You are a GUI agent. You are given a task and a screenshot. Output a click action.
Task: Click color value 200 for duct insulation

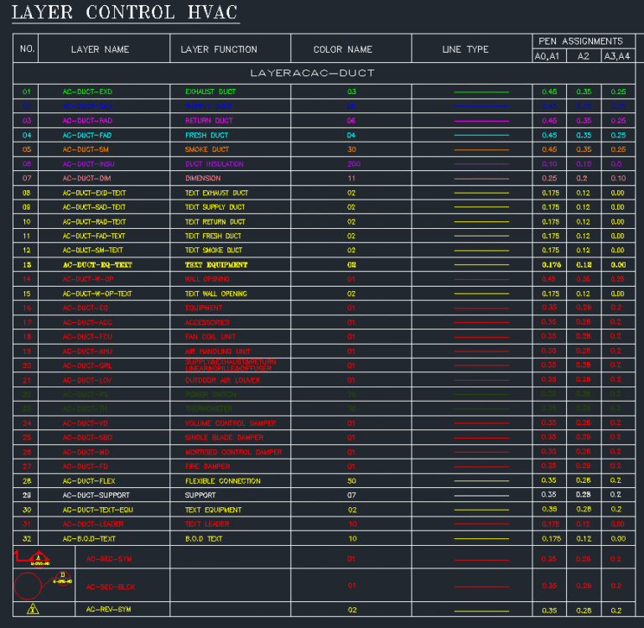[354, 163]
